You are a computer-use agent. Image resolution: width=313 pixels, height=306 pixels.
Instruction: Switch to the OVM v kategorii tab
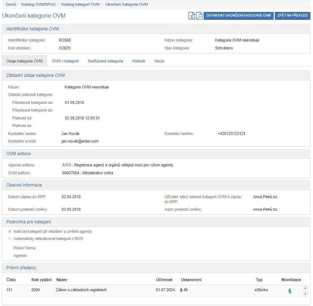pyautogui.click(x=65, y=61)
